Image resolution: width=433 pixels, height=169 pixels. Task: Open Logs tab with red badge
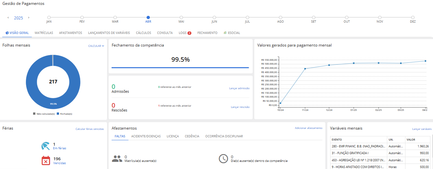pyautogui.click(x=185, y=33)
